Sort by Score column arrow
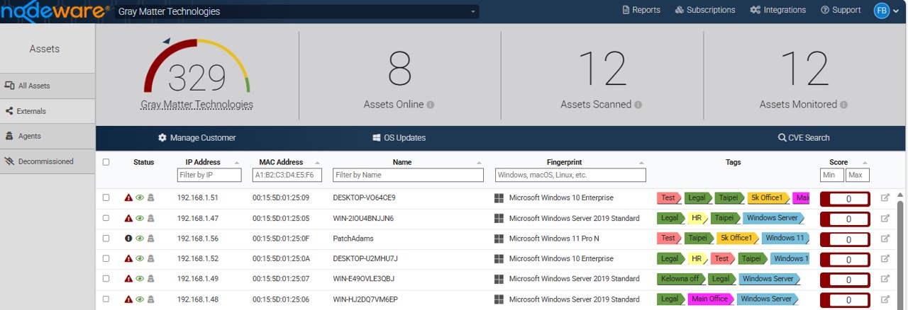Viewport: 908px width, 310px height. pyautogui.click(x=863, y=163)
